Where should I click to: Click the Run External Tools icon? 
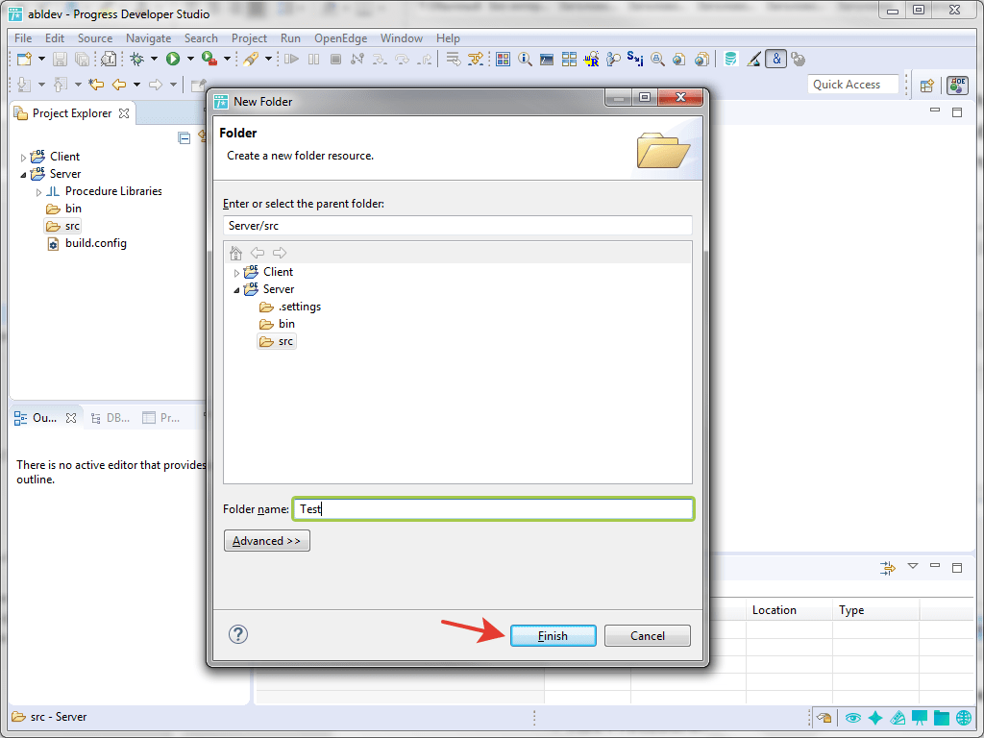click(x=209, y=60)
